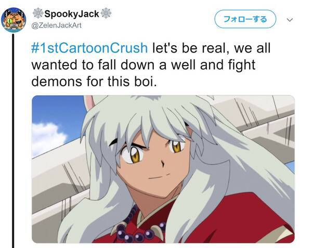Viewport: 312px width, 248px height.
Task: Open the tweet options chevron menu
Action: click(290, 20)
